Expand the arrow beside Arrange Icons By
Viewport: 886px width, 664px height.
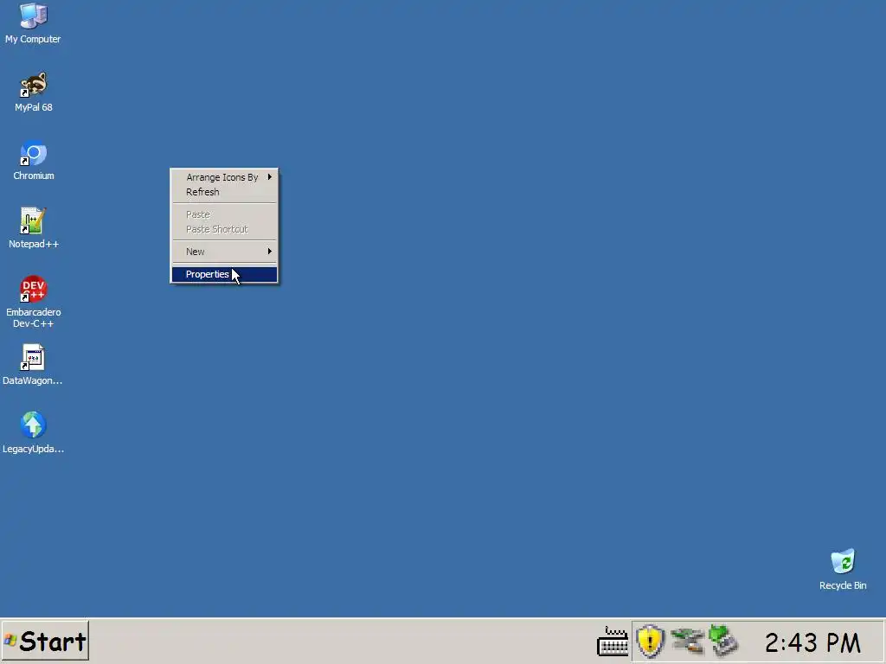tap(270, 177)
